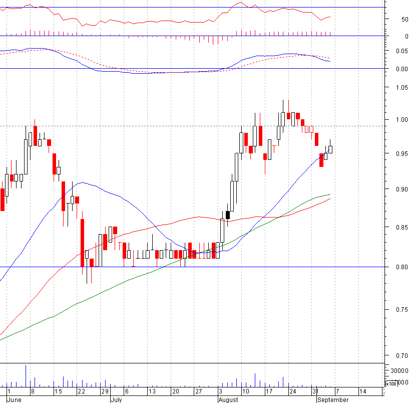Click the 0.70 price axis label
410x403 pixels.
point(402,355)
